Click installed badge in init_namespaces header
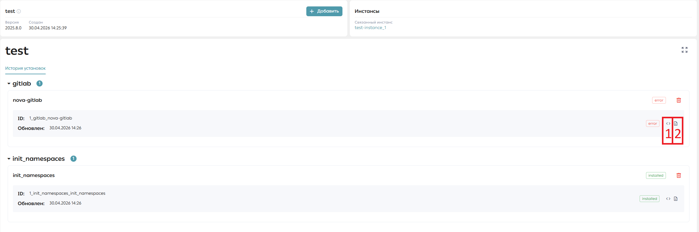The image size is (699, 232). (x=656, y=175)
